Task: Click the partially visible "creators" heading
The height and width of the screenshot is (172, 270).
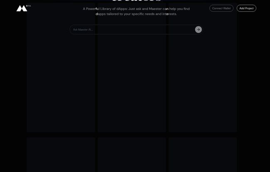Action: (136, 1)
